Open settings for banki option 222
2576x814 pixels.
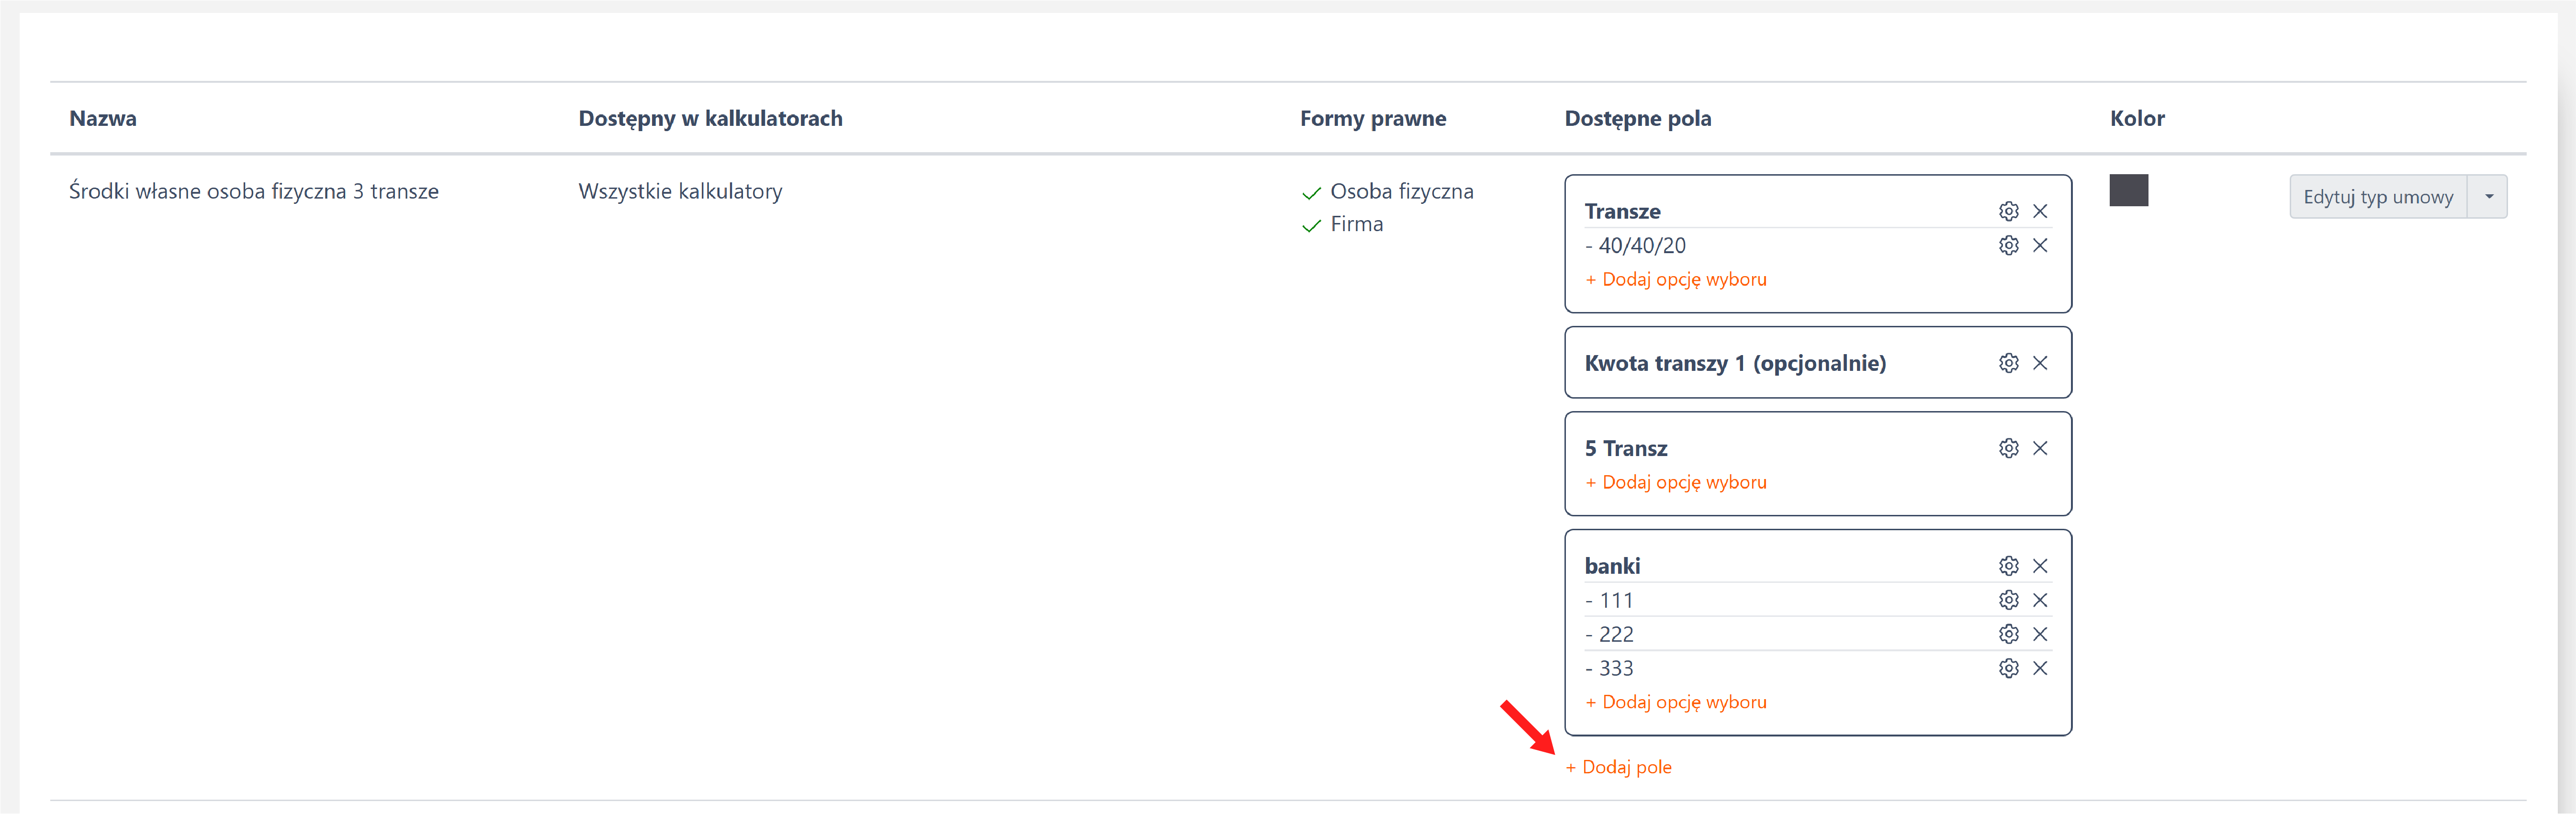(x=2008, y=634)
